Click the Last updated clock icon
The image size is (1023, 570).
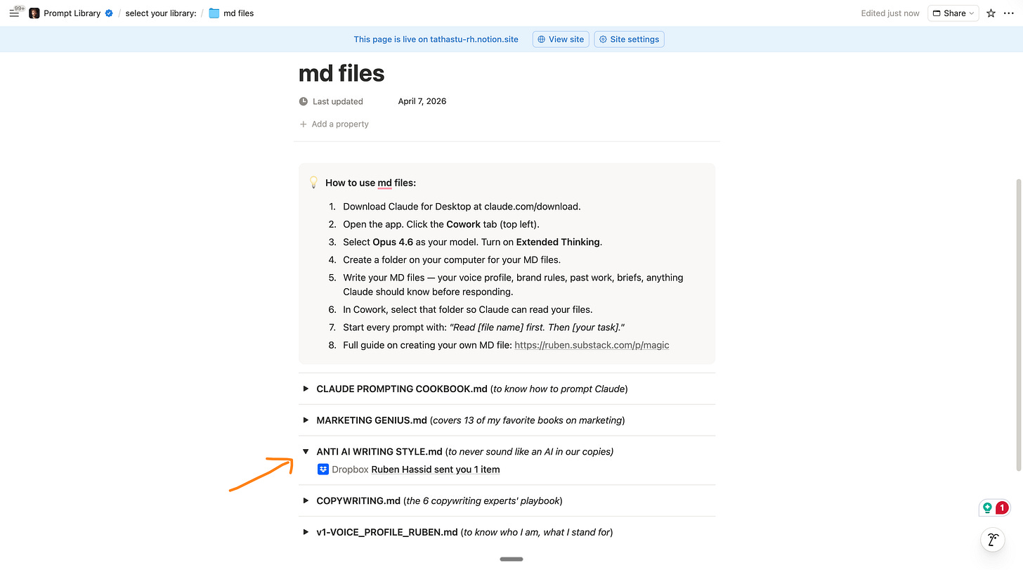click(x=304, y=101)
